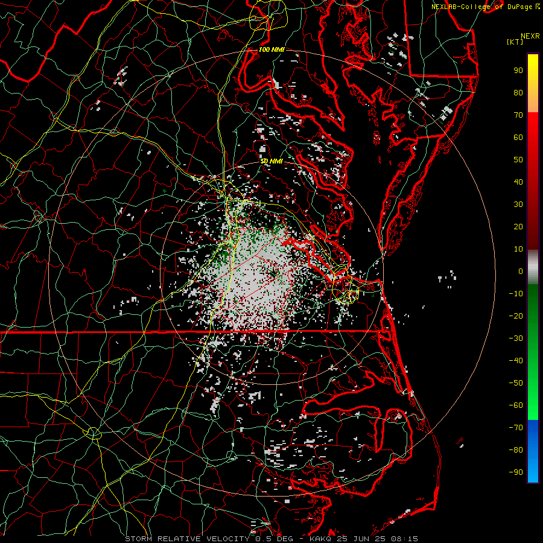543x543 pixels.
Task: Select the 50 NMI range ring label
Action: (x=271, y=161)
